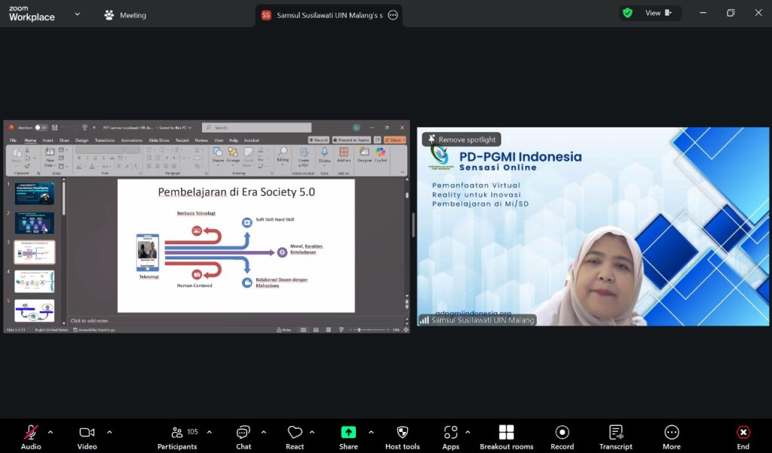Open Breakout rooms
The width and height of the screenshot is (772, 453).
point(507,433)
